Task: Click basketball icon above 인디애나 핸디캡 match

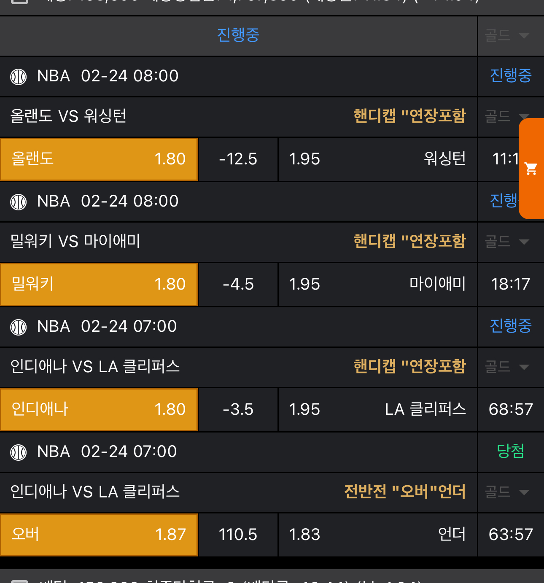Action: (x=19, y=327)
